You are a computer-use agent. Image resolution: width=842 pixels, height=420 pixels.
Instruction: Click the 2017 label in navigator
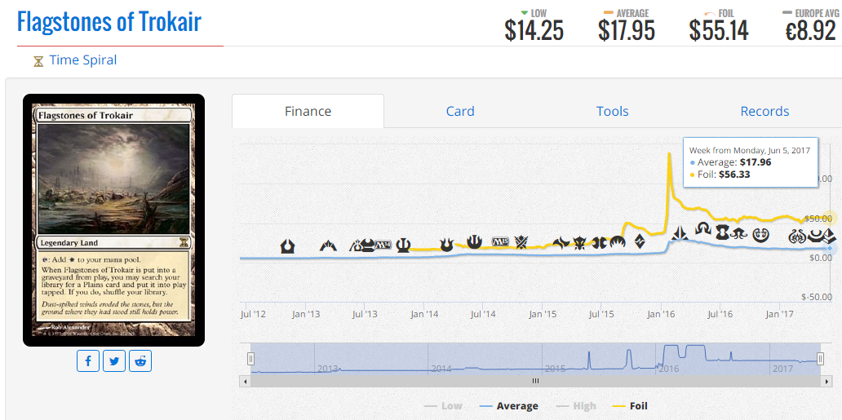click(x=783, y=369)
